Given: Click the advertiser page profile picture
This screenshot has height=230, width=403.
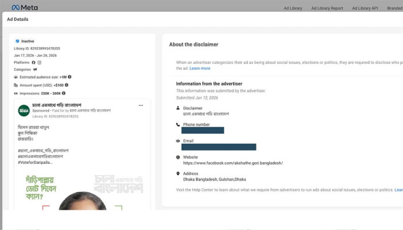Looking at the screenshot, I should pos(24,110).
